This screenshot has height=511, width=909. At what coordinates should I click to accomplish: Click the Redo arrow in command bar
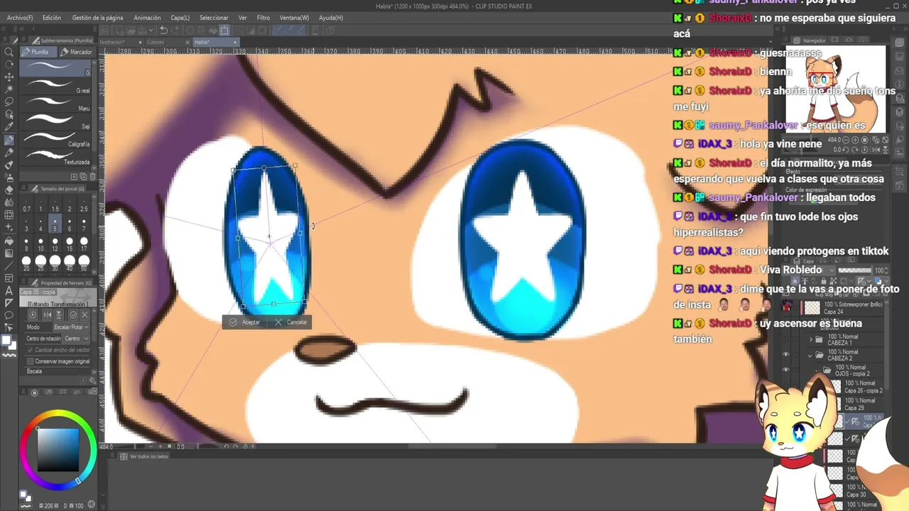click(x=175, y=30)
